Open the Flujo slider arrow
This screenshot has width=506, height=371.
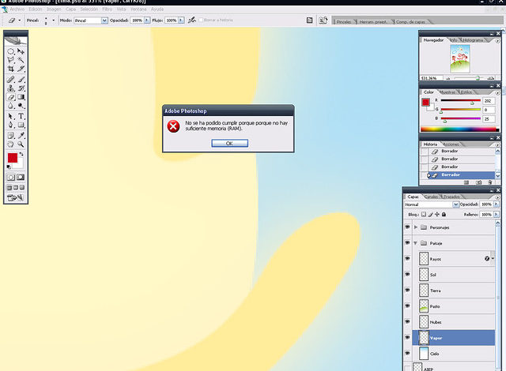pos(181,20)
